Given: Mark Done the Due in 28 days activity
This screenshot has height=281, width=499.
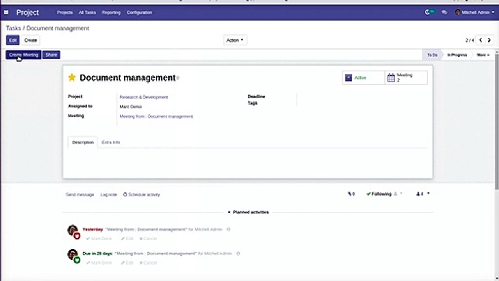Looking at the screenshot, I should click(99, 263).
